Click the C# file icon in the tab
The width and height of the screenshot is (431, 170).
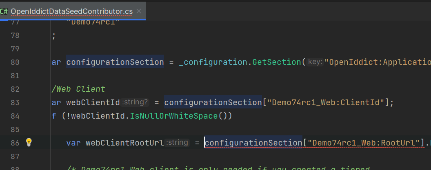coord(4,11)
